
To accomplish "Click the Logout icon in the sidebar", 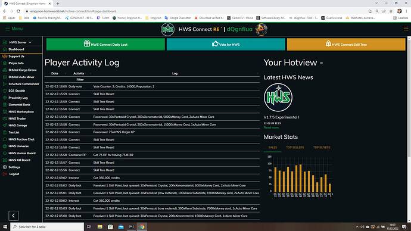I will click(x=5, y=174).
